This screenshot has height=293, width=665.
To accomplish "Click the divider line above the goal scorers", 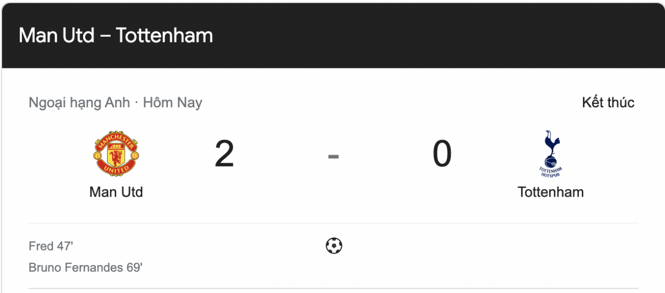I will coord(333,224).
